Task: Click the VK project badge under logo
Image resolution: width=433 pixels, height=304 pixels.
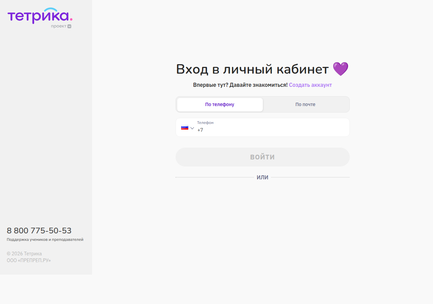Action: pos(61,26)
